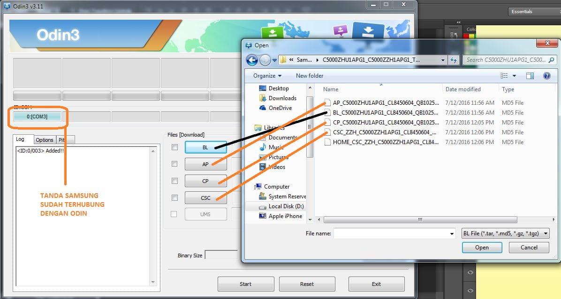The height and width of the screenshot is (299, 561).
Task: Click the navigation pane vertical scrollbar
Action: 310,127
